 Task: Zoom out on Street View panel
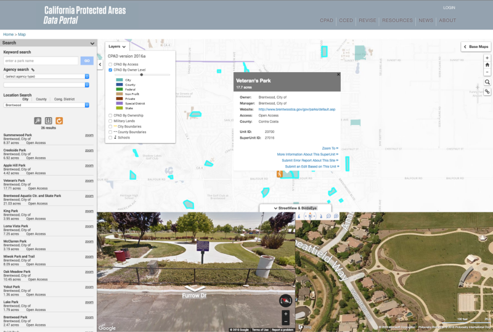tap(285, 322)
